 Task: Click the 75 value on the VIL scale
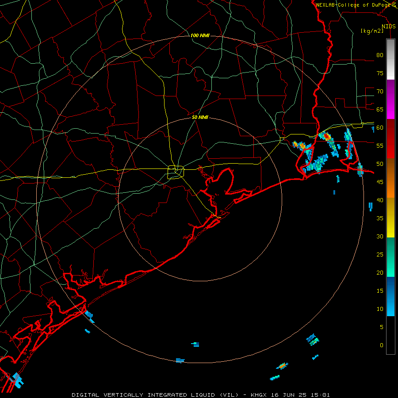point(380,73)
